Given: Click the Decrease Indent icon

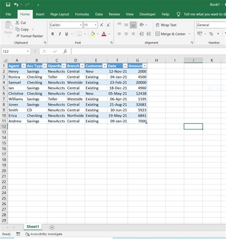Looking at the screenshot, I should point(142,34).
